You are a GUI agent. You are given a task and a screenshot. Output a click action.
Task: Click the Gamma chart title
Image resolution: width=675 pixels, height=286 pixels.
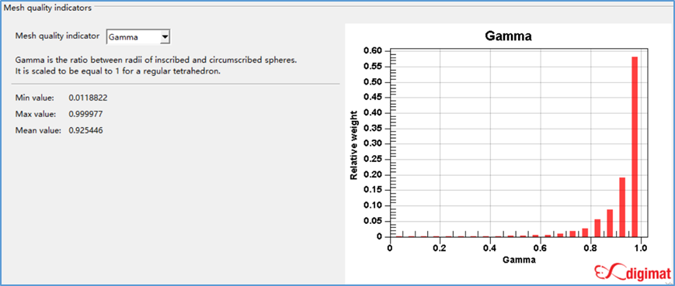tap(508, 36)
